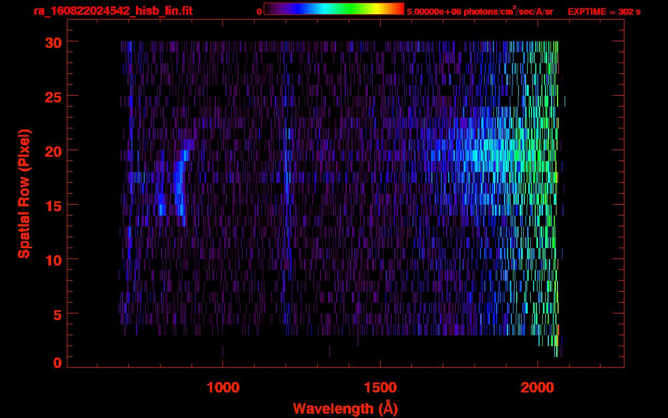Click the x-axis tick label 1000
Viewport: 668px width, 418px height.
(223, 388)
